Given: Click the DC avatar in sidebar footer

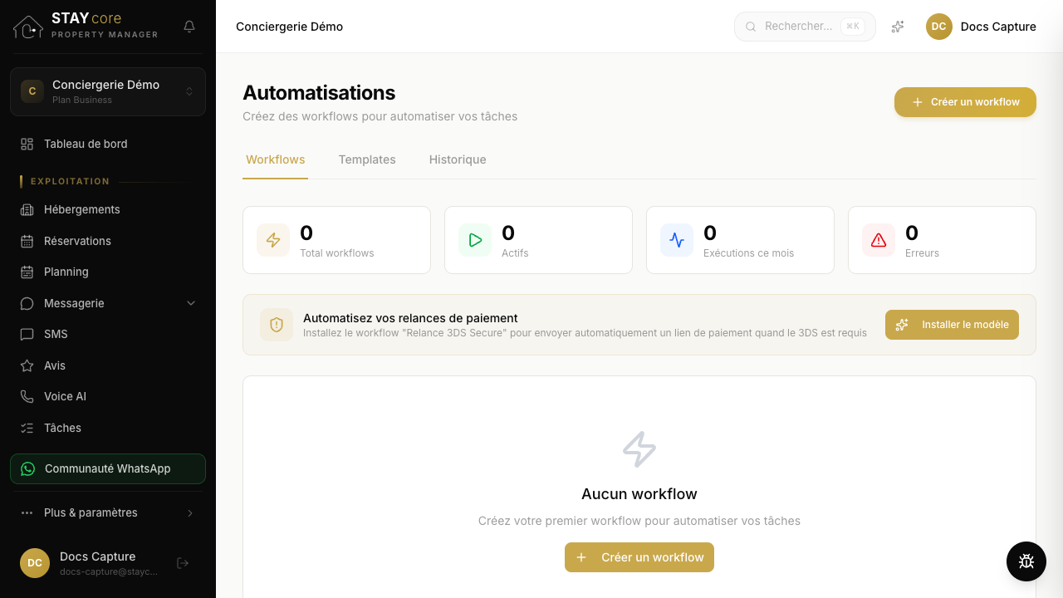Looking at the screenshot, I should point(35,563).
